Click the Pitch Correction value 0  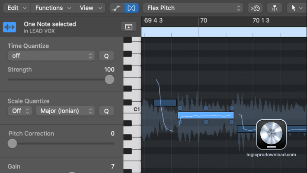112,134
